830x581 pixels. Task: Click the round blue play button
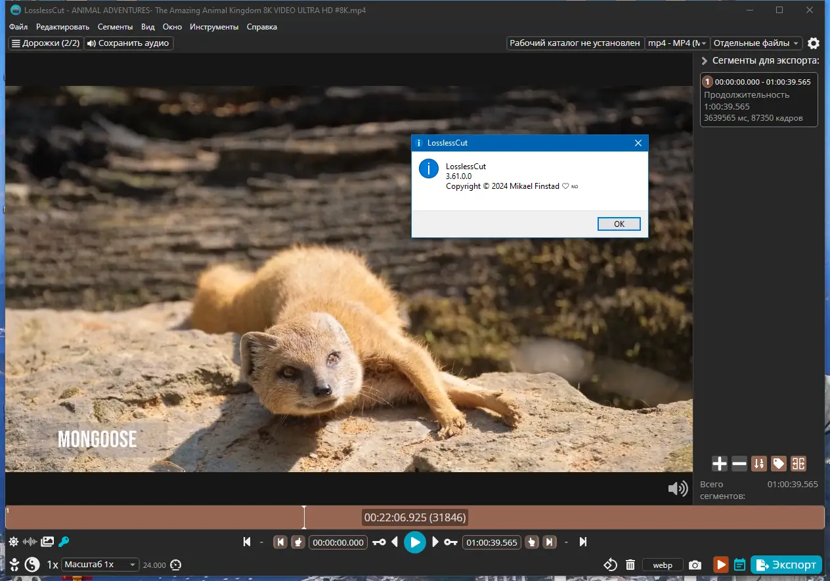click(x=414, y=542)
